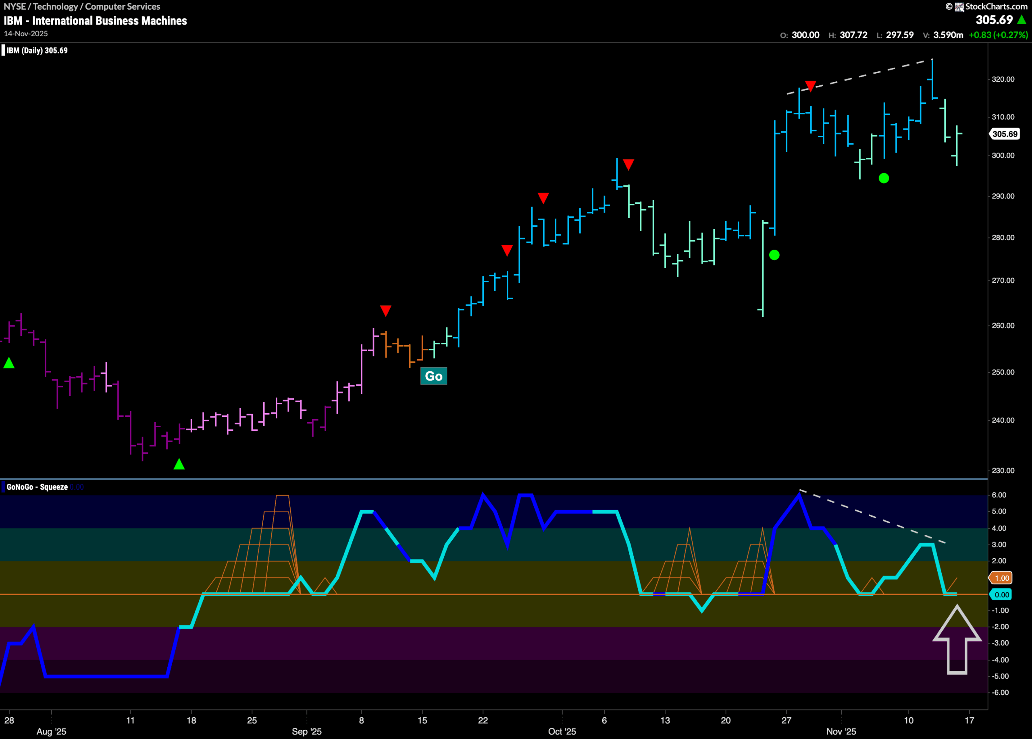
Task: Click the Oct '25 date axis label
Action: tap(562, 731)
